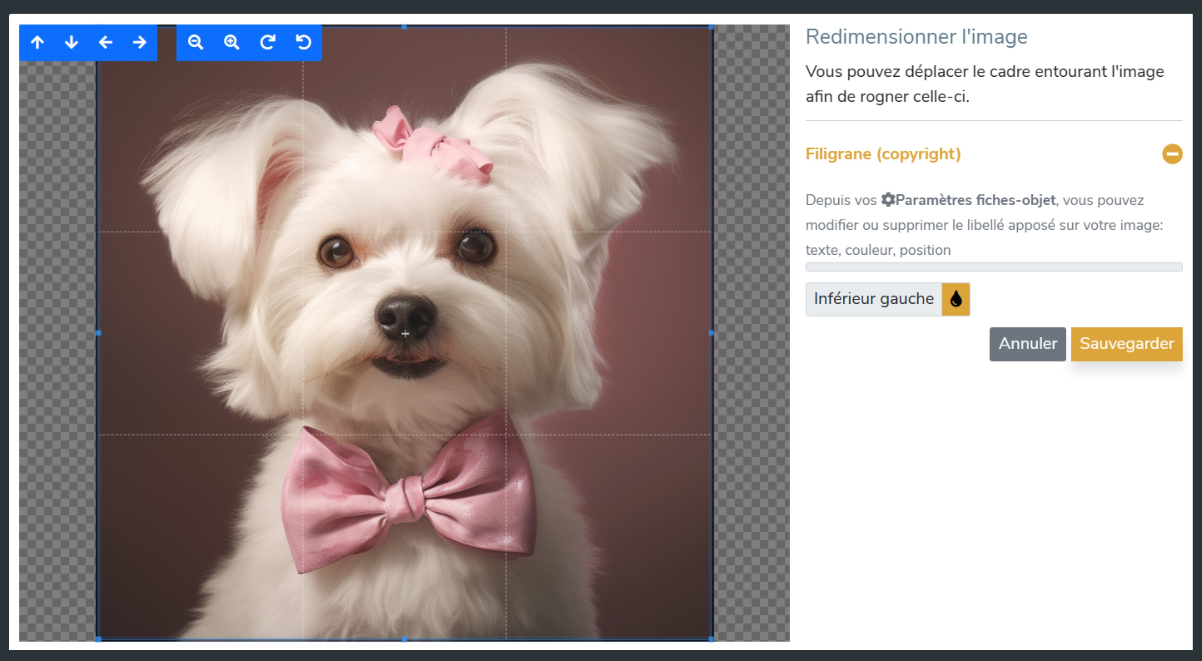The height and width of the screenshot is (661, 1202).
Task: Rotate the image clockwise
Action: point(267,42)
